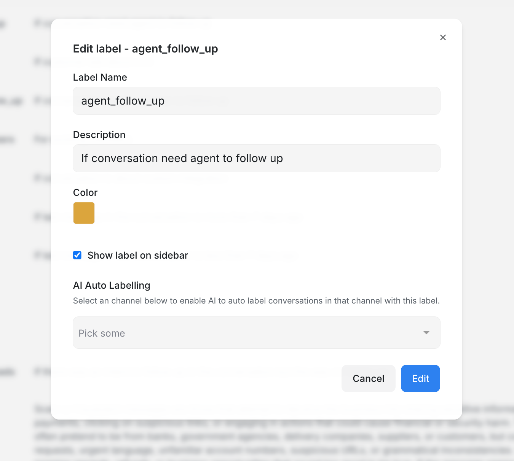The height and width of the screenshot is (461, 514).
Task: Click the 'Show label on sidebar' text label
Action: coord(137,255)
